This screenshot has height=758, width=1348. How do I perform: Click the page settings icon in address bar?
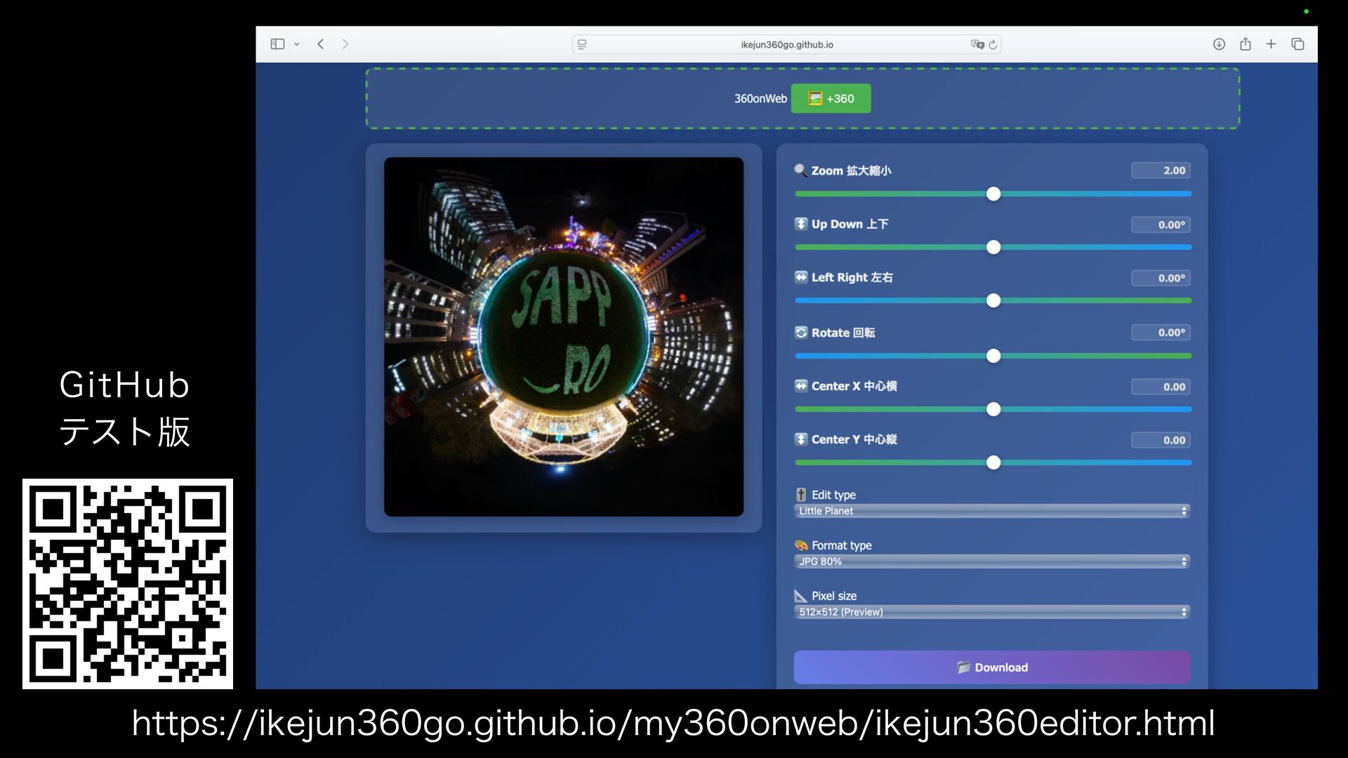[x=582, y=44]
